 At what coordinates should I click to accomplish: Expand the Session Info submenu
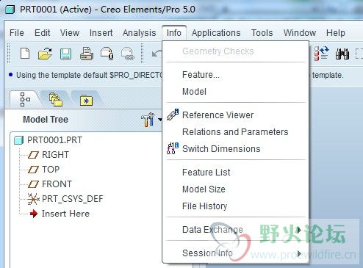235,253
